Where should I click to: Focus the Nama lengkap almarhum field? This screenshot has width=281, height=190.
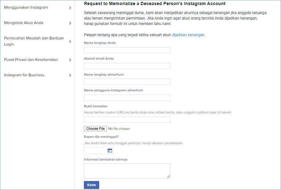(127, 82)
